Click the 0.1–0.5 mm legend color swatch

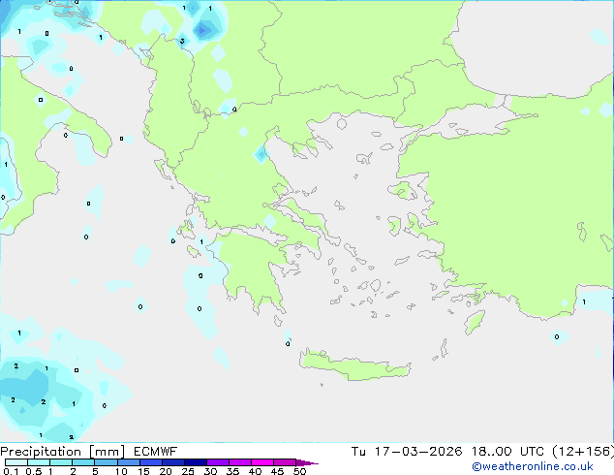coord(16,462)
